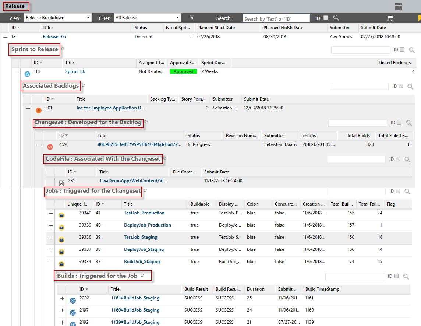Screen dimensions: 421x326
Task: Click the search magnifier in top toolbar
Action: click(336, 18)
